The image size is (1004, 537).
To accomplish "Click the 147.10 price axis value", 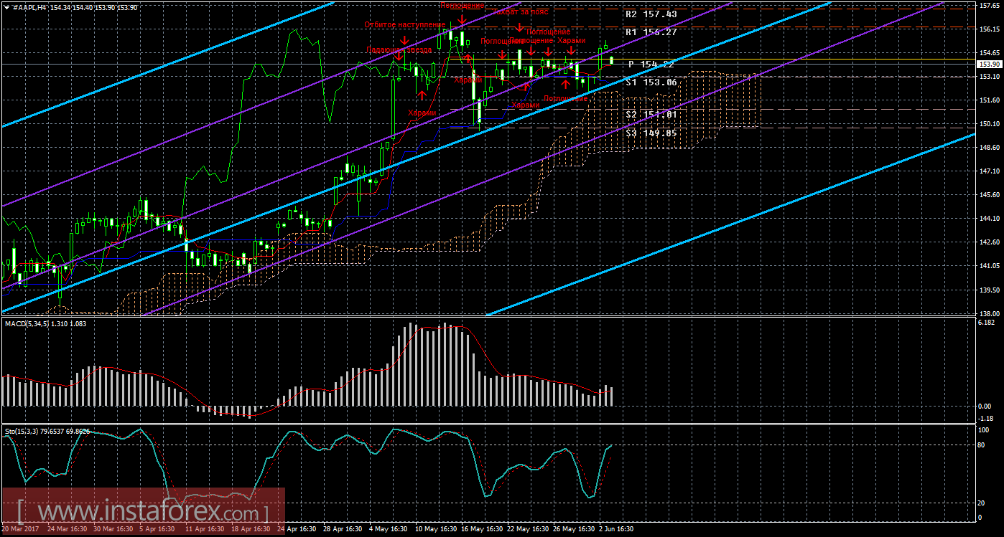I will pyautogui.click(x=989, y=171).
